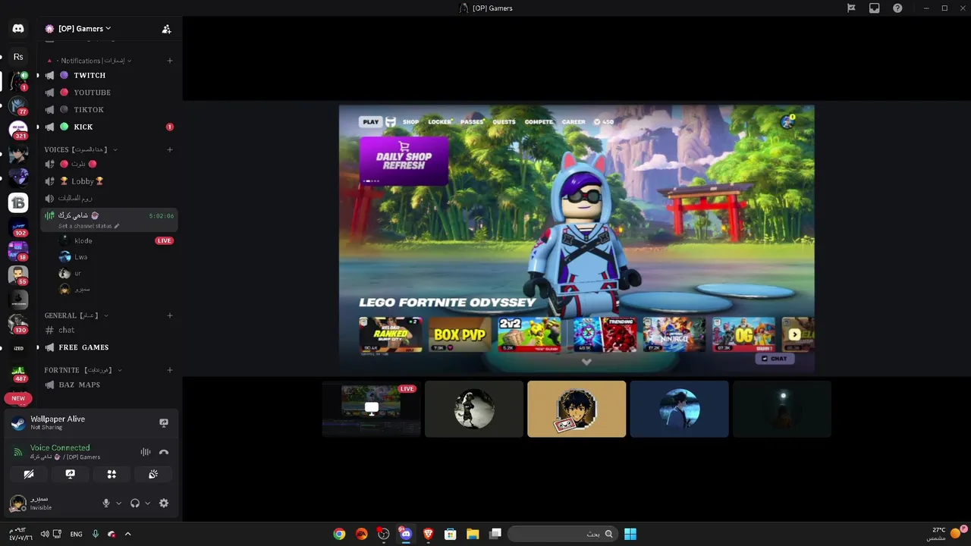Viewport: 971px width, 546px height.
Task: Open [OP] Gamers server dropdown menu
Action: (x=84, y=29)
